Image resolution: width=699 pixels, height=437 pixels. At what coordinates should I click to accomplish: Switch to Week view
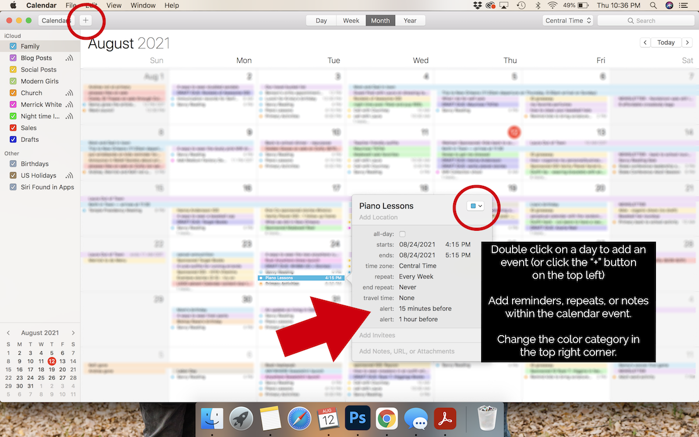click(351, 20)
